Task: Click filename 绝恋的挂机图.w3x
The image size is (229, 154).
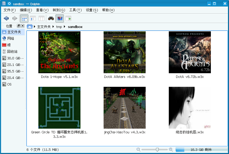Action: (x=190, y=132)
